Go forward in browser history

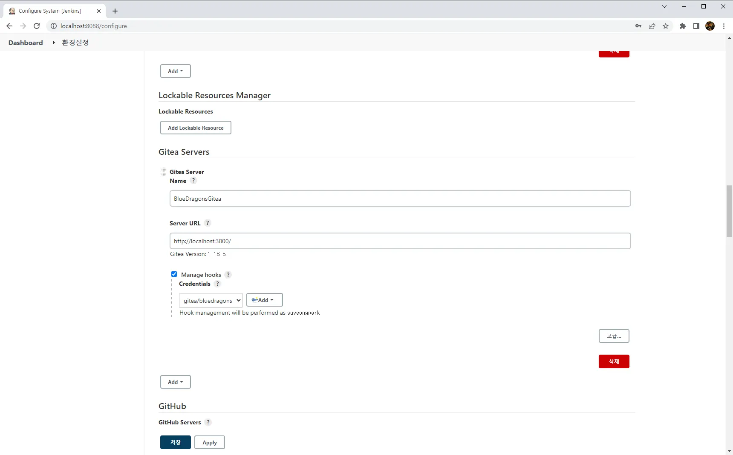click(23, 26)
